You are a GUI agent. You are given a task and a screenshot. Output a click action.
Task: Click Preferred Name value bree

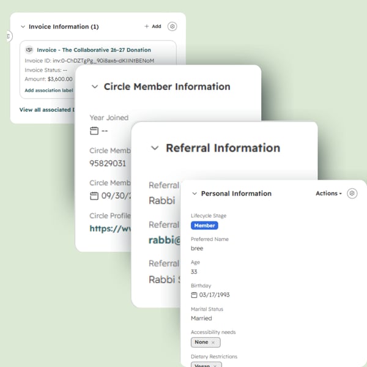click(197, 248)
